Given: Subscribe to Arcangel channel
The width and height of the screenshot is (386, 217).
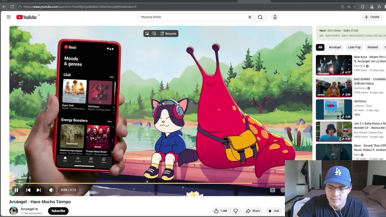Looking at the screenshot, I should (58, 211).
